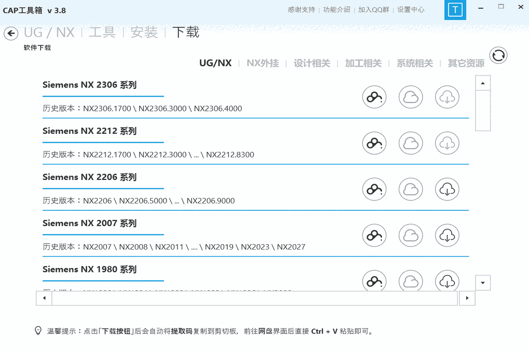Click the blue T app logo in title bar

[x=455, y=10]
